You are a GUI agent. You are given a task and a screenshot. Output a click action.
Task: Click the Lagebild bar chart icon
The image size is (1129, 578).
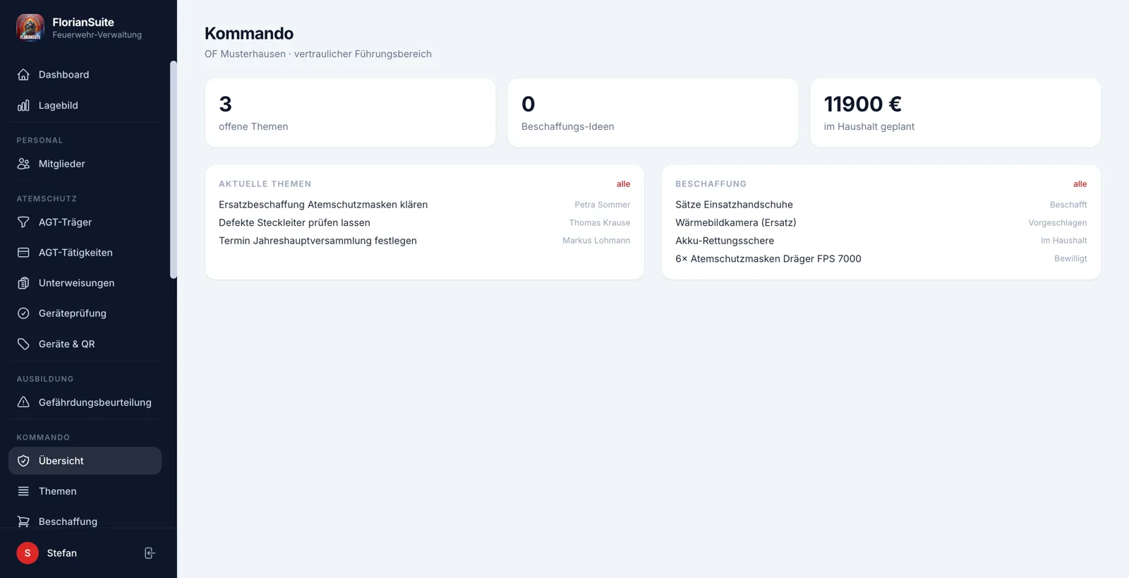coord(23,106)
